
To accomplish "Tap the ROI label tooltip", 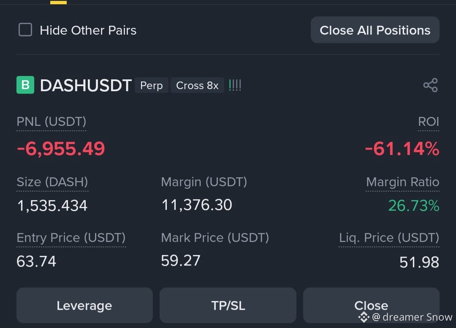I will coord(429,122).
